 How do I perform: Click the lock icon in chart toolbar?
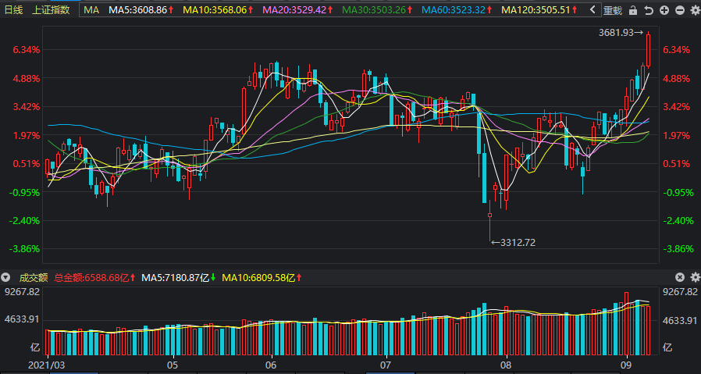634,10
